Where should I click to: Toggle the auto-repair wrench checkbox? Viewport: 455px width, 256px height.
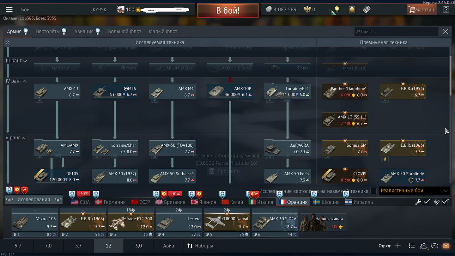pyautogui.click(x=427, y=202)
